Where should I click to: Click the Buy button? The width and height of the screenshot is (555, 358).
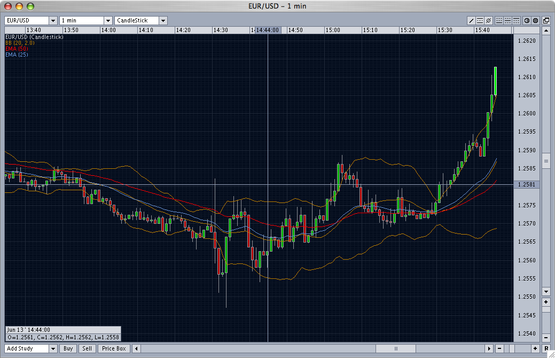[x=68, y=348]
